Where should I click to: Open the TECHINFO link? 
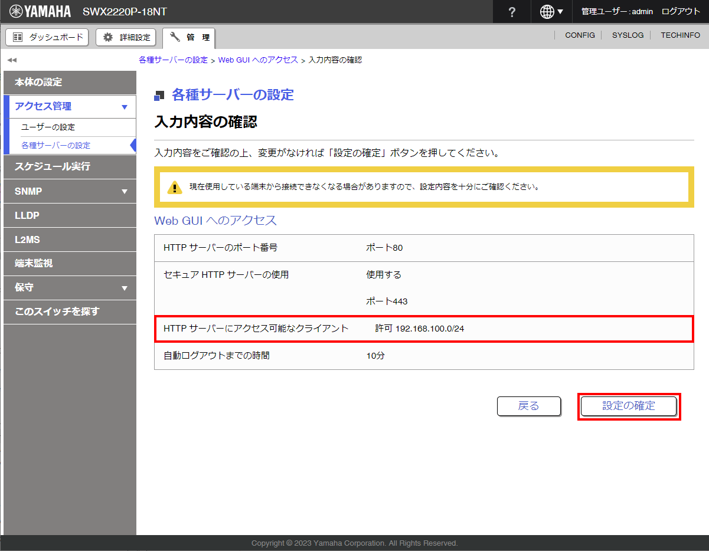(680, 35)
